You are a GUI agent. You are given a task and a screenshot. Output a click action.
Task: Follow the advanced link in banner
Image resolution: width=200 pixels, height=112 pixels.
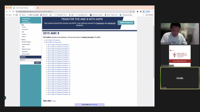pos(111,23)
